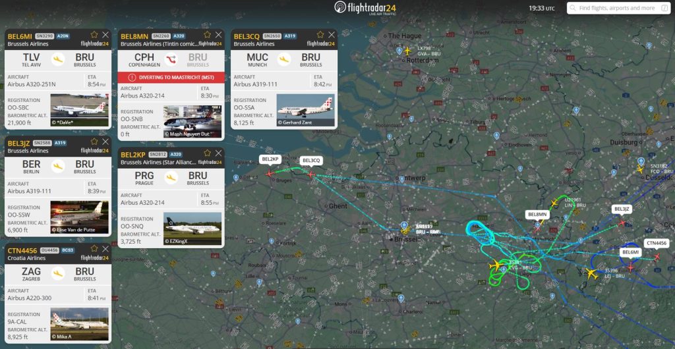Click the find flights search field
Screen dimensions: 675x349
point(618,8)
